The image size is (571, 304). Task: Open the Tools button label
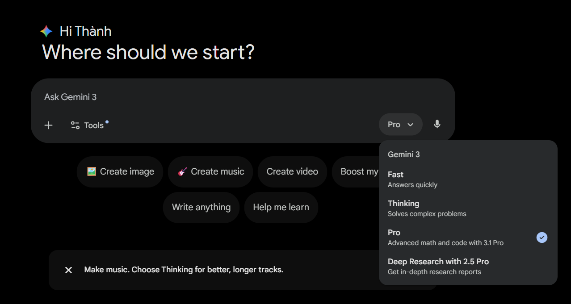94,125
